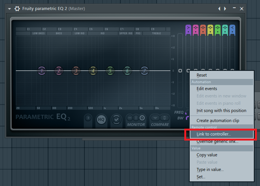Toggle the HQ high quality button
Screen dimensions: 260x186
click(x=101, y=119)
